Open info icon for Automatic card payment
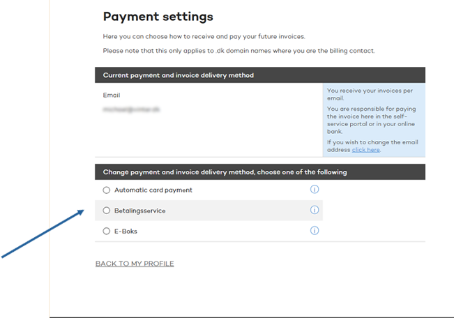This screenshot has width=454, height=318. click(315, 190)
